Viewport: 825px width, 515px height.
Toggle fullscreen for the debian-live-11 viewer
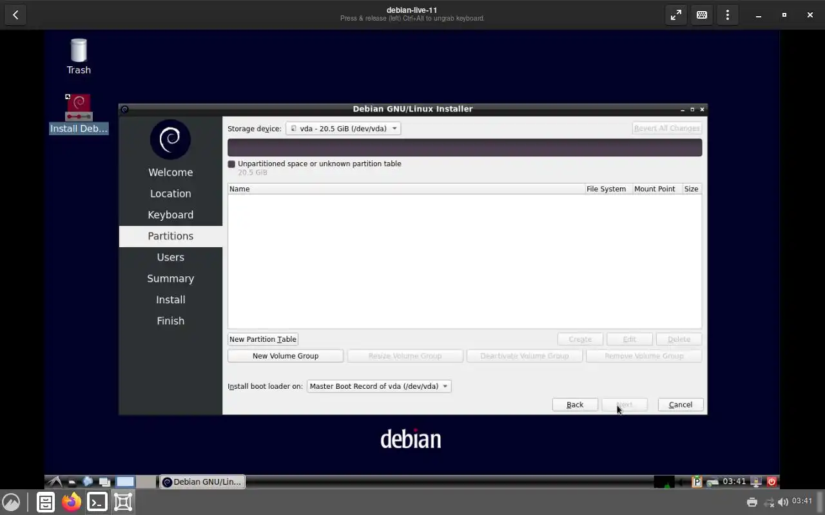tap(676, 15)
